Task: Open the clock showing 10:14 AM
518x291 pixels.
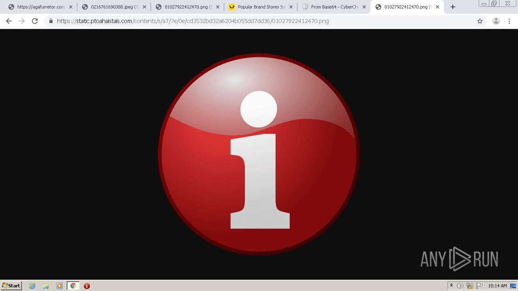Action: tap(497, 286)
